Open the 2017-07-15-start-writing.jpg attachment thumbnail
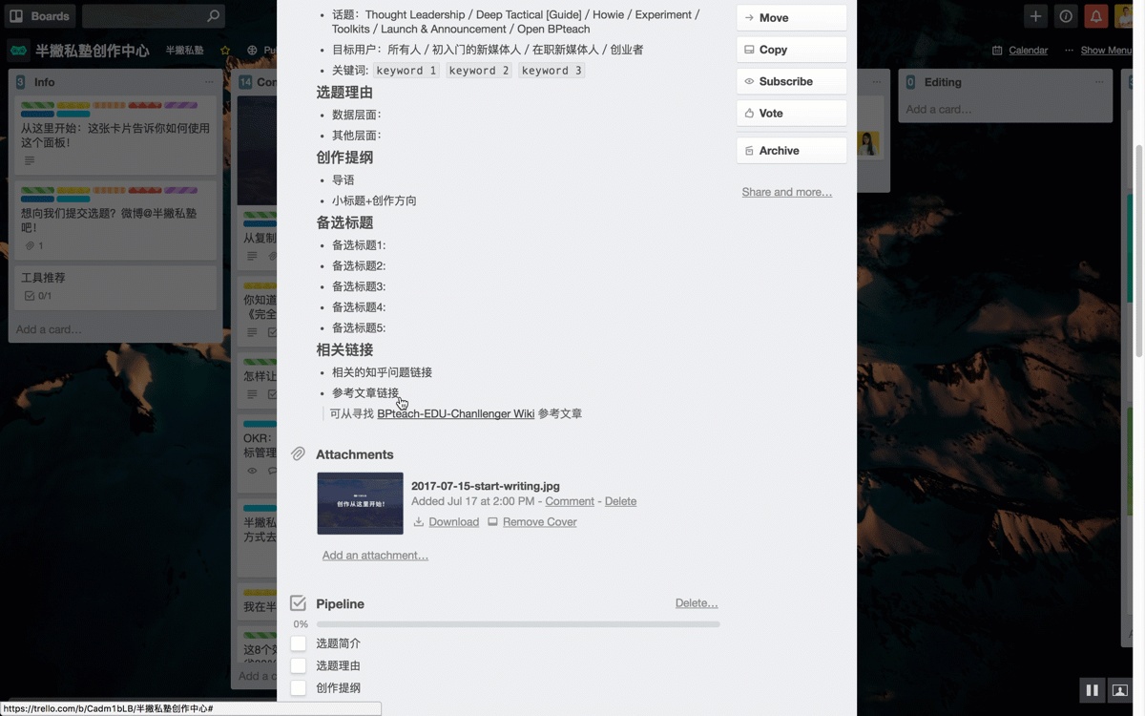 click(360, 503)
